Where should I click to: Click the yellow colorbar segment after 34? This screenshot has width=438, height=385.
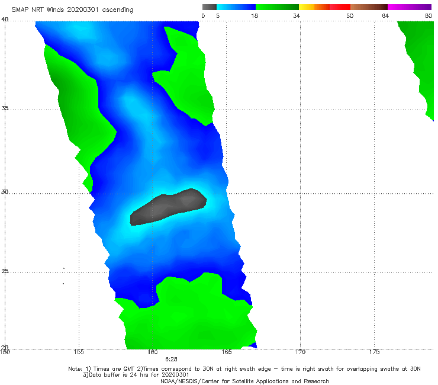(307, 7)
